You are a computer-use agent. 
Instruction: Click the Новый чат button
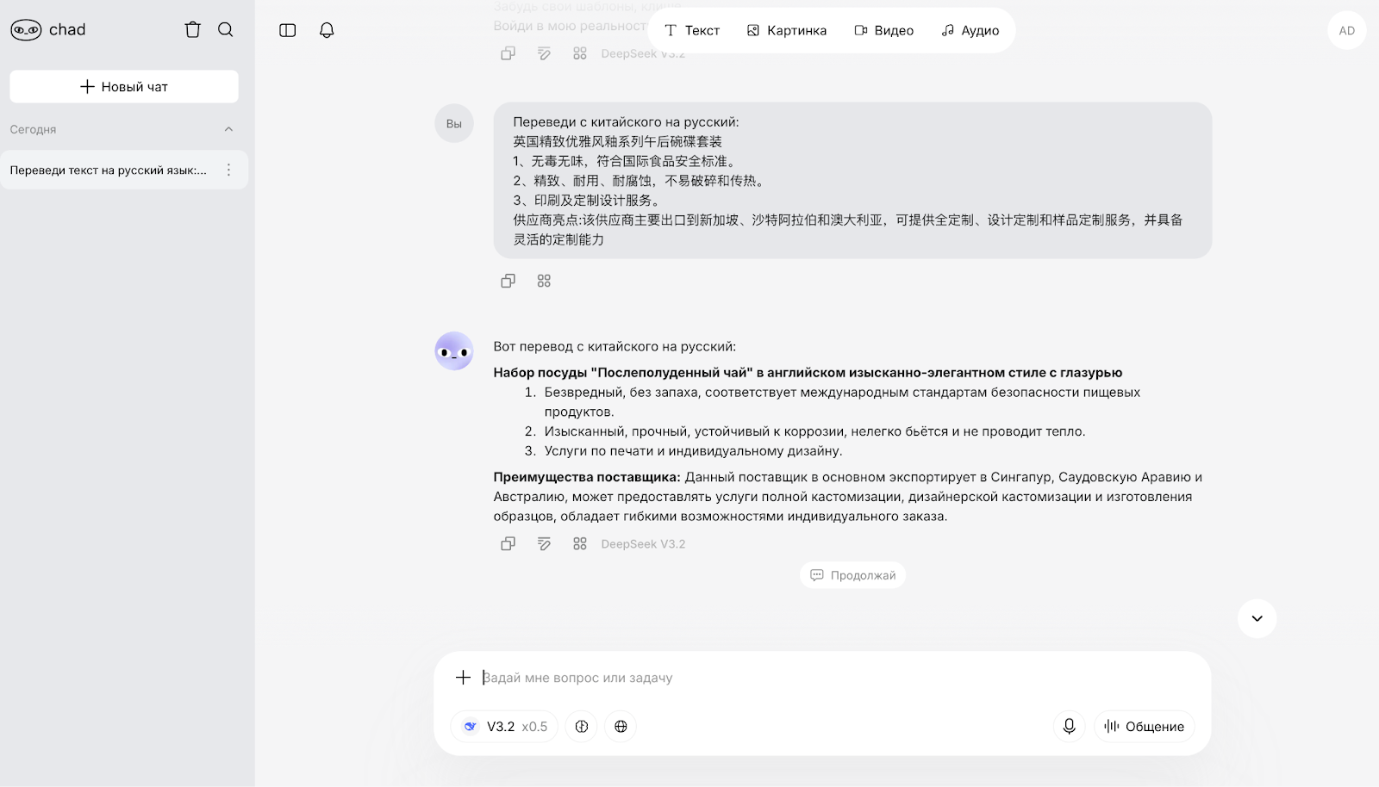tap(124, 87)
